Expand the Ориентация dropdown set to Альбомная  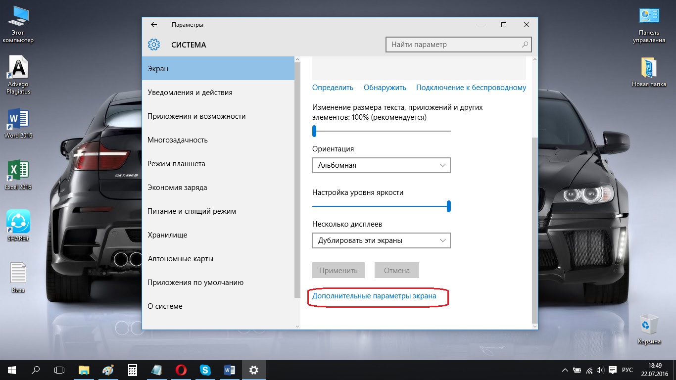pyautogui.click(x=382, y=165)
